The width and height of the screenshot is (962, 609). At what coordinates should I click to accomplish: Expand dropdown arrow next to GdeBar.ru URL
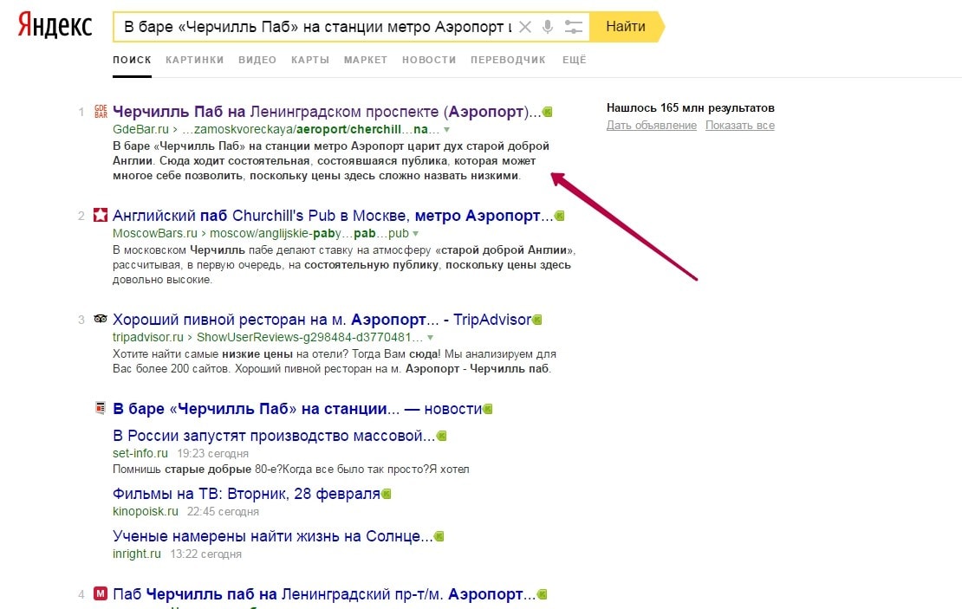tap(446, 129)
